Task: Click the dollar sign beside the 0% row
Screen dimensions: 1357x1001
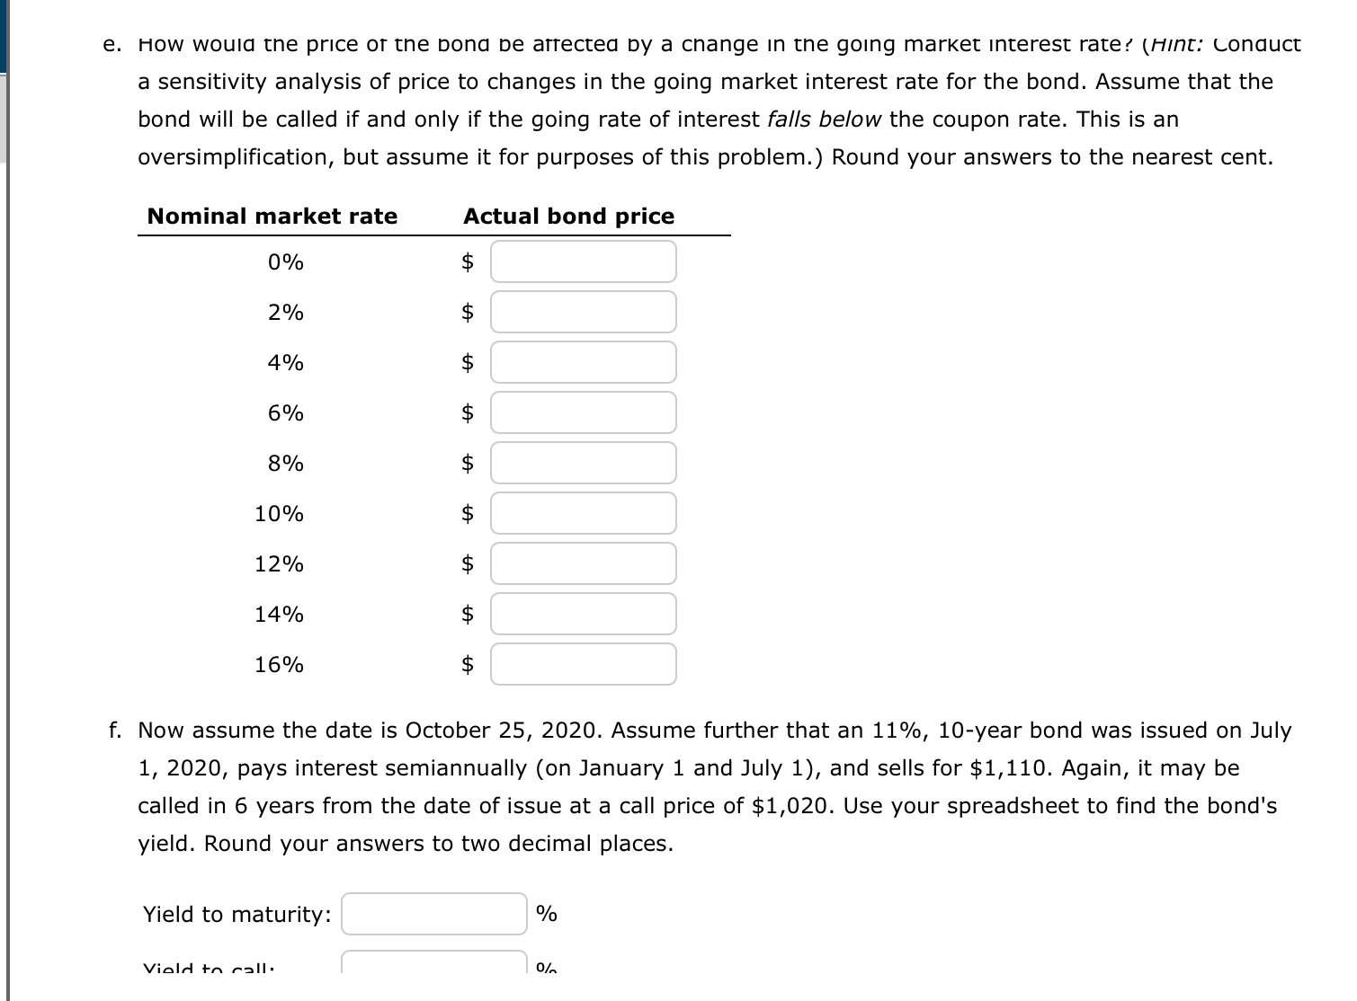Action: click(467, 261)
